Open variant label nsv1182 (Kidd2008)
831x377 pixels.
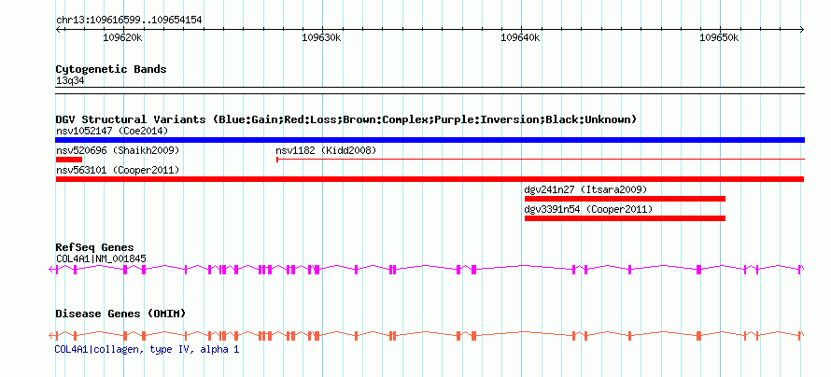tap(326, 151)
